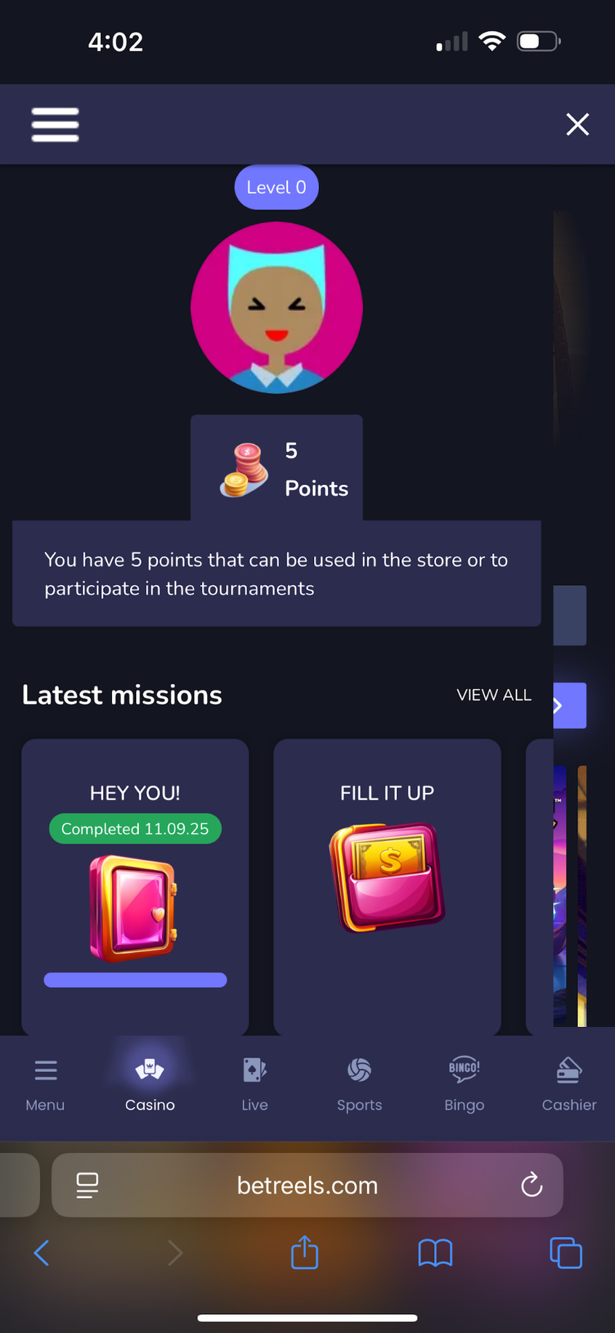Viewport: 615px width, 1333px height.
Task: Close the profile panel with X
Action: (577, 124)
